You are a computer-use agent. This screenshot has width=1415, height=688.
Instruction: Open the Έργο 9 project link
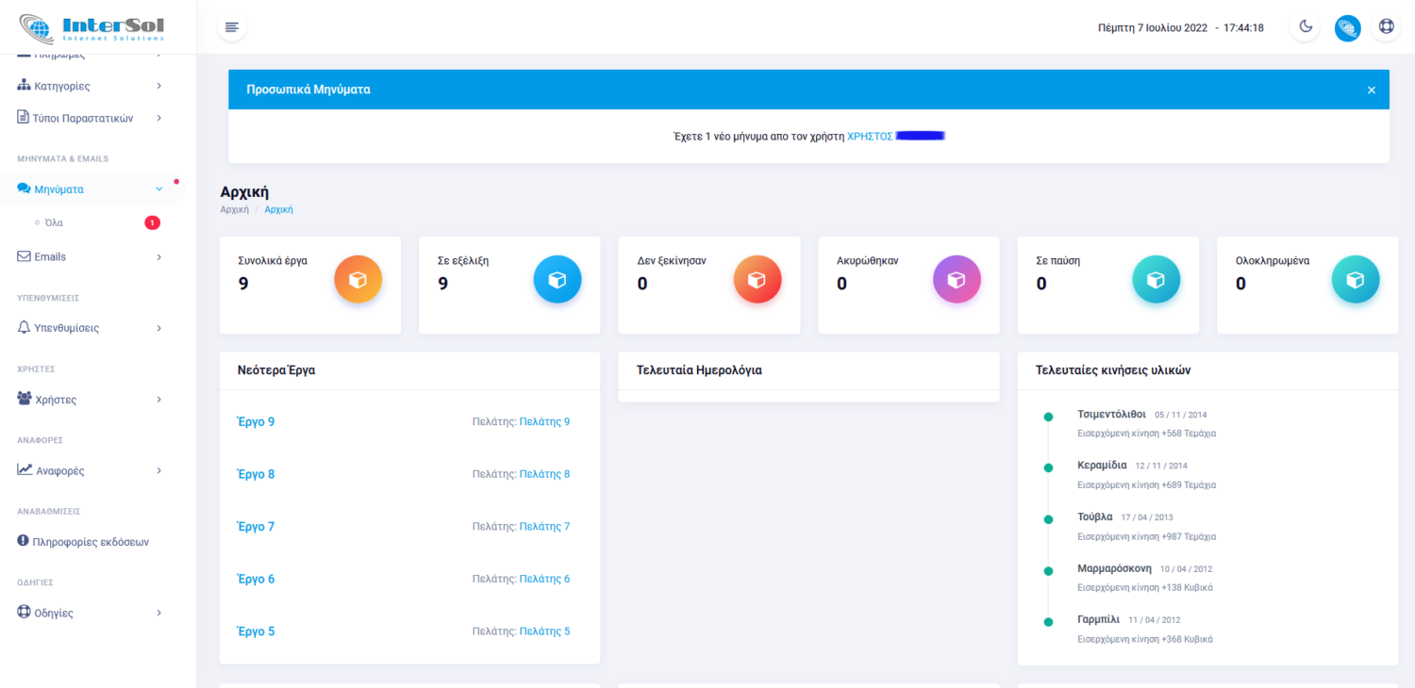256,421
